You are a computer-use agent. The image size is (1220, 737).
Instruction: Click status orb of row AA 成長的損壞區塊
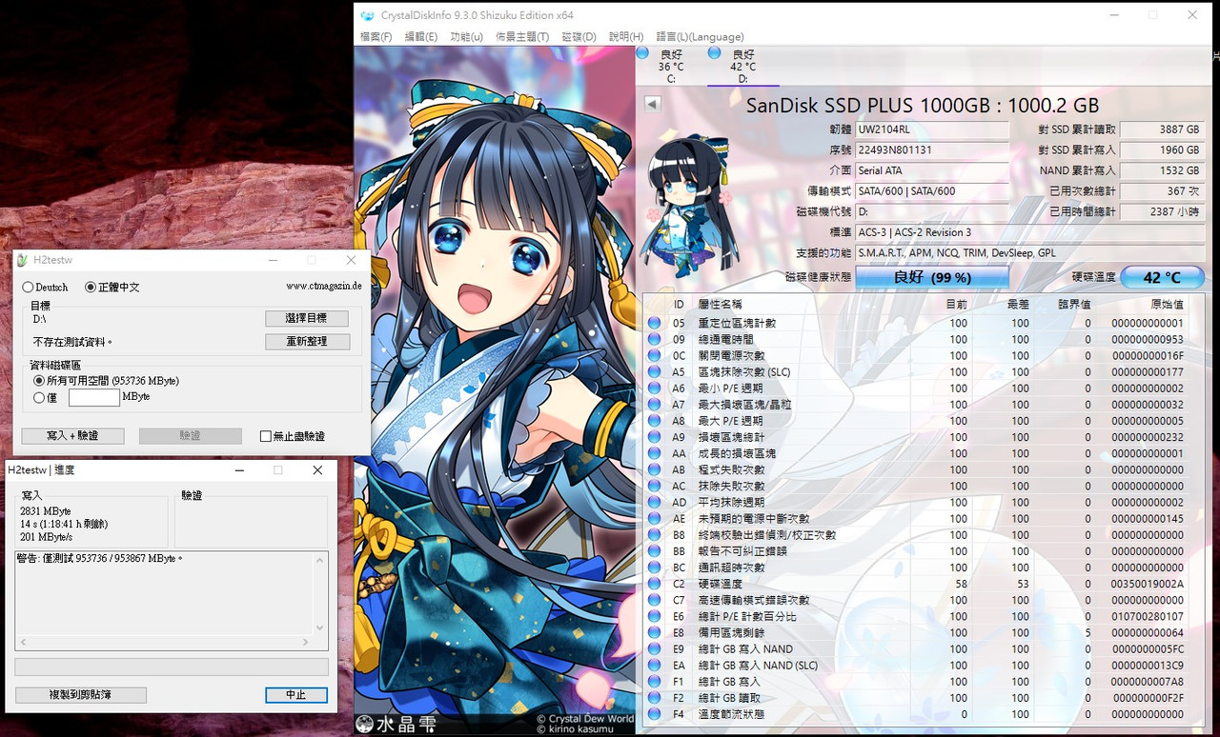pyautogui.click(x=654, y=453)
